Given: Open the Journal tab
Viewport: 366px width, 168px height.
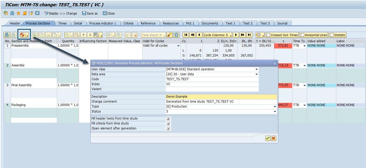Looking at the screenshot, I should (282, 23).
